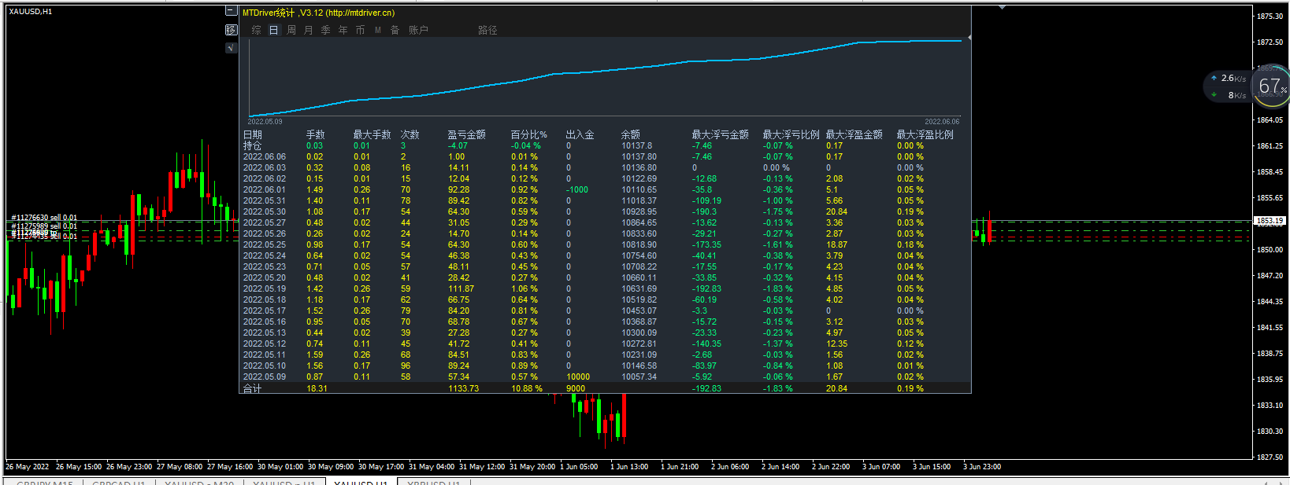Toggle the √ checkmark icon beside the panel
This screenshot has width=1290, height=485.
tap(231, 48)
